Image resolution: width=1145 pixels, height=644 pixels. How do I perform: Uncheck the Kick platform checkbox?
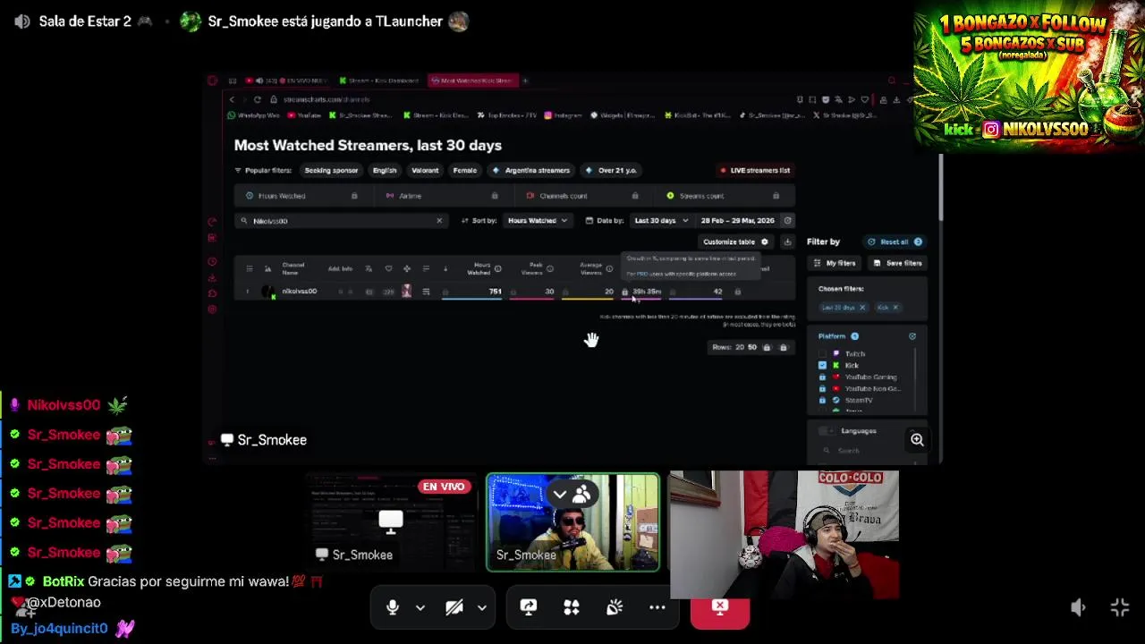pos(822,365)
